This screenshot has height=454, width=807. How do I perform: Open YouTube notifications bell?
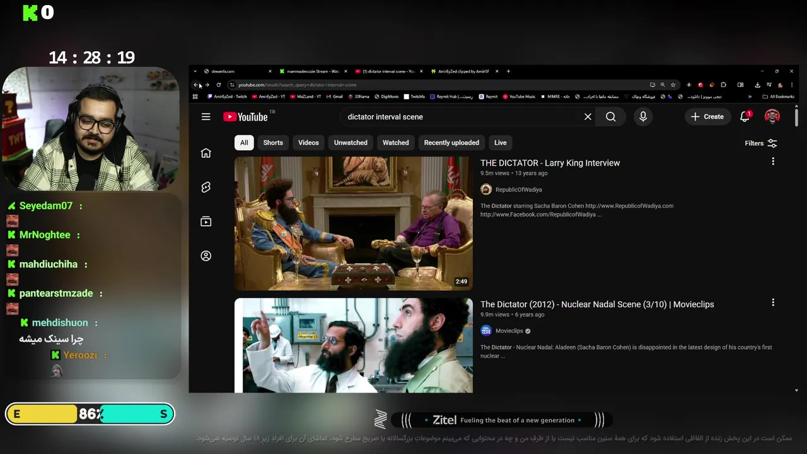(x=745, y=116)
